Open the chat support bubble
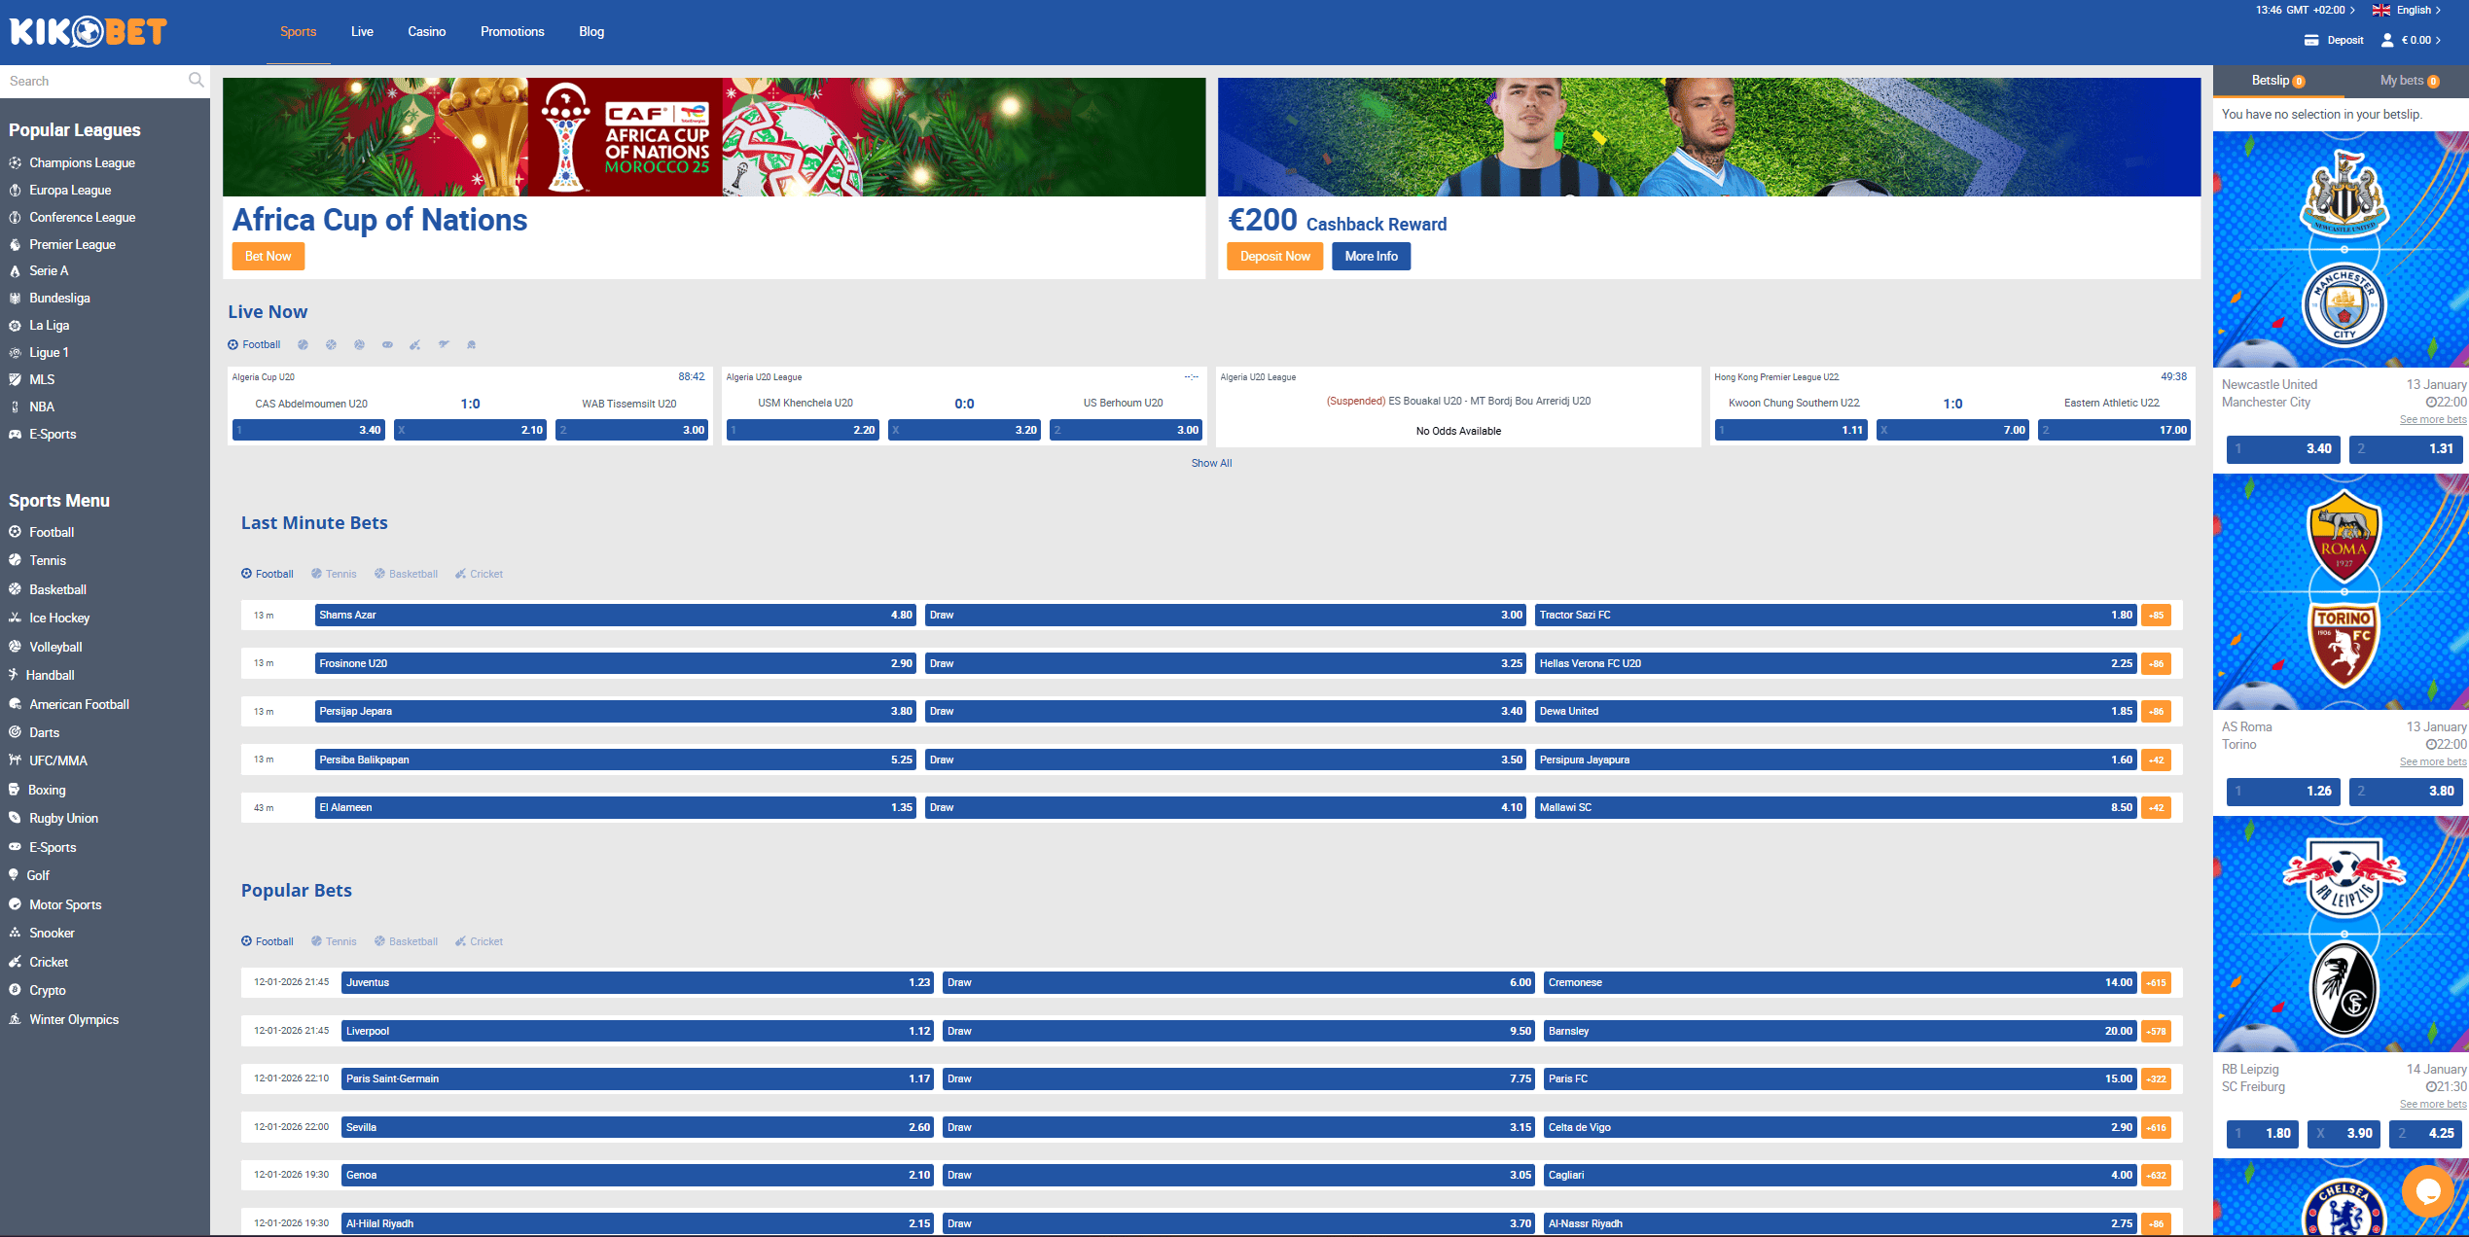The height and width of the screenshot is (1237, 2469). coord(2428,1191)
